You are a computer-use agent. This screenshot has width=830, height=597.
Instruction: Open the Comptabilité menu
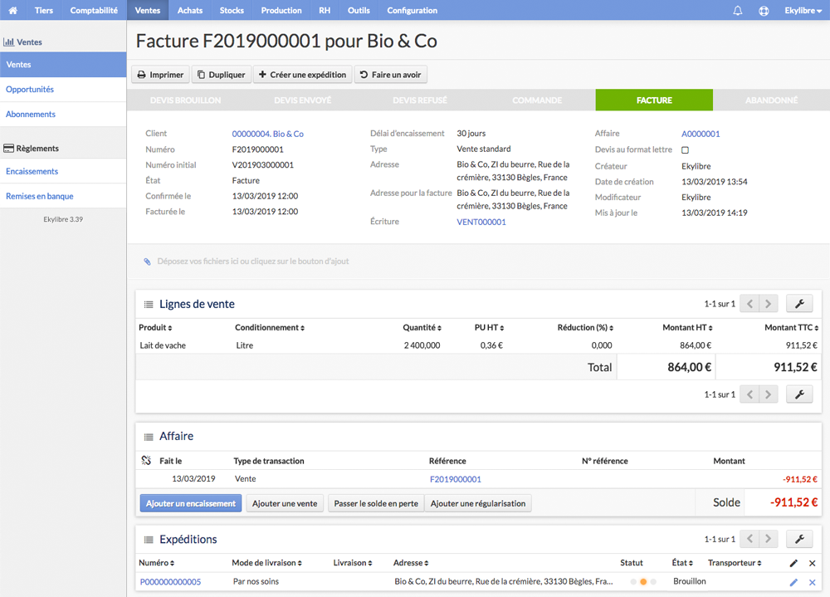(94, 10)
